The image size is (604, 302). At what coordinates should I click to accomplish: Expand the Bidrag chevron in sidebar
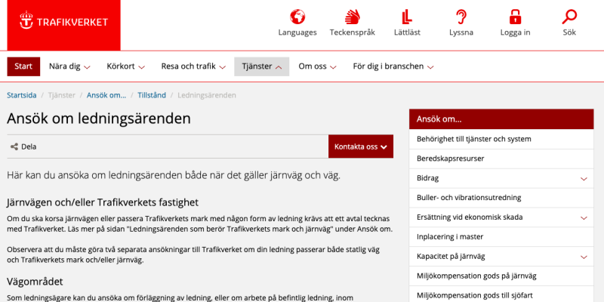point(584,179)
